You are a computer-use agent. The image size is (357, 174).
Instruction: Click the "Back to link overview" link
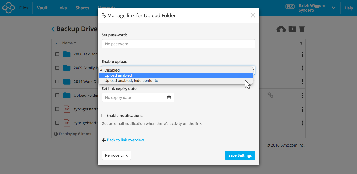(125, 140)
